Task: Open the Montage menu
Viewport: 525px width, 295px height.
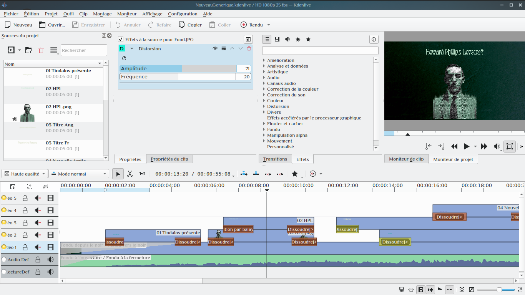Action: (x=102, y=14)
